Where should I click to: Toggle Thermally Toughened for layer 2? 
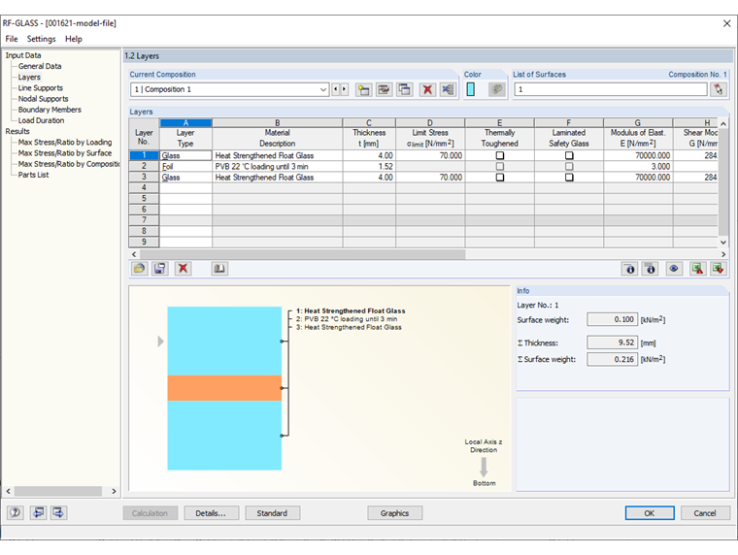pyautogui.click(x=500, y=167)
